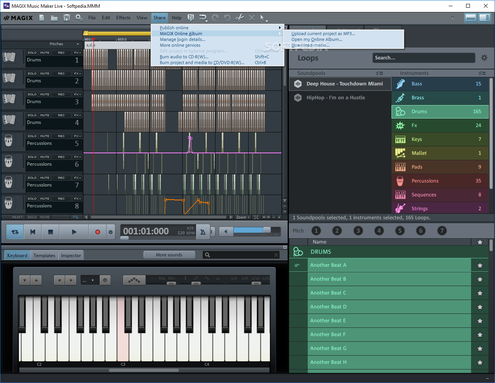Open FX dropdown on Drums track 1
The height and width of the screenshot is (383, 495).
point(77,53)
